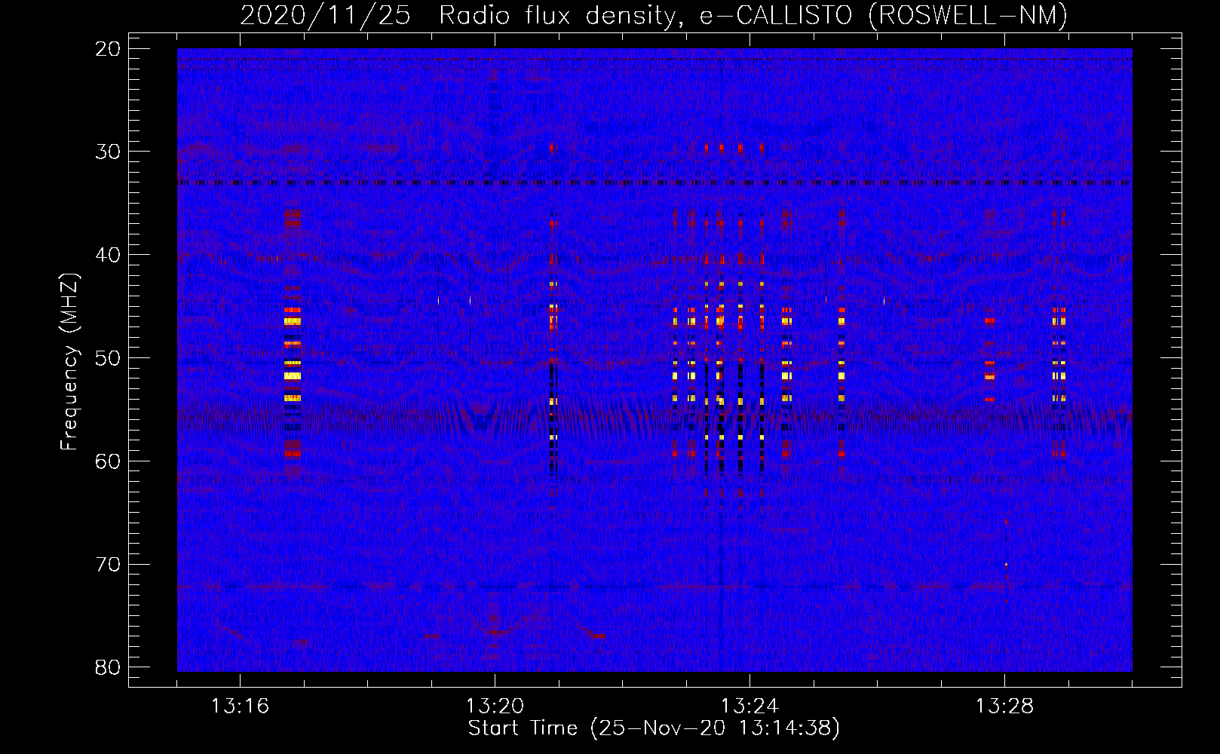
Task: Click the 'Start Time (25-Nov-20 13:14:38)' label
Action: (654, 728)
